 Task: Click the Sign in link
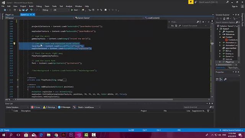click(235, 7)
